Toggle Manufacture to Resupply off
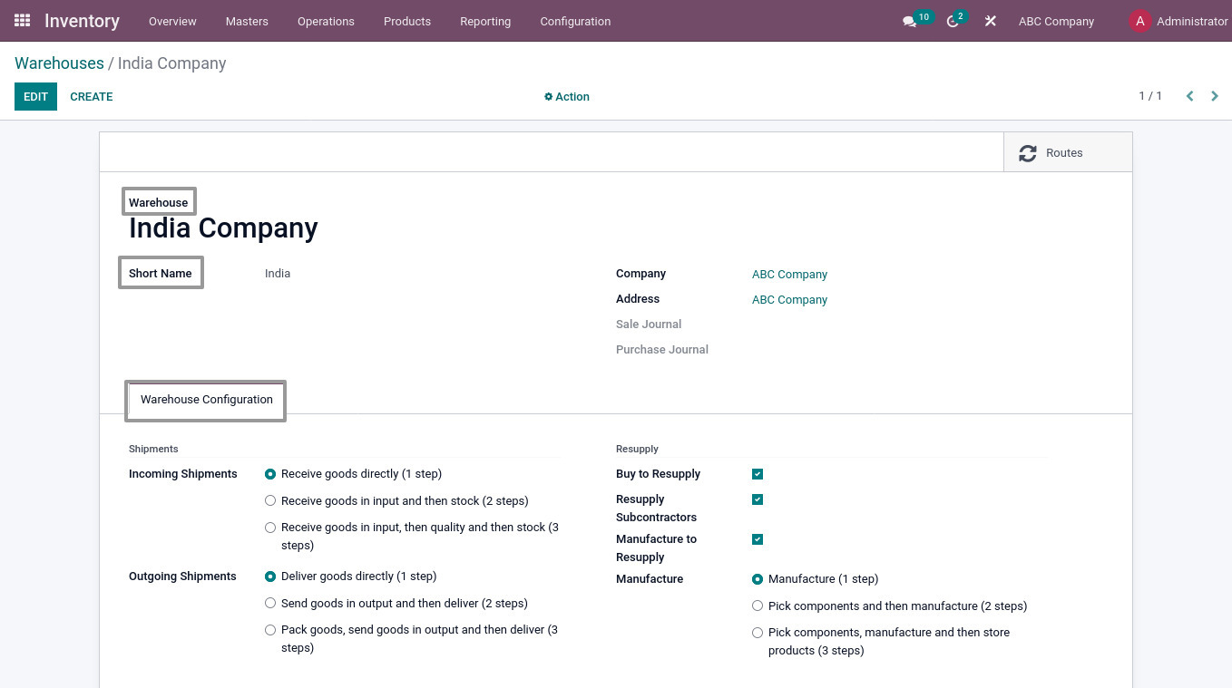This screenshot has height=688, width=1232. pos(758,539)
